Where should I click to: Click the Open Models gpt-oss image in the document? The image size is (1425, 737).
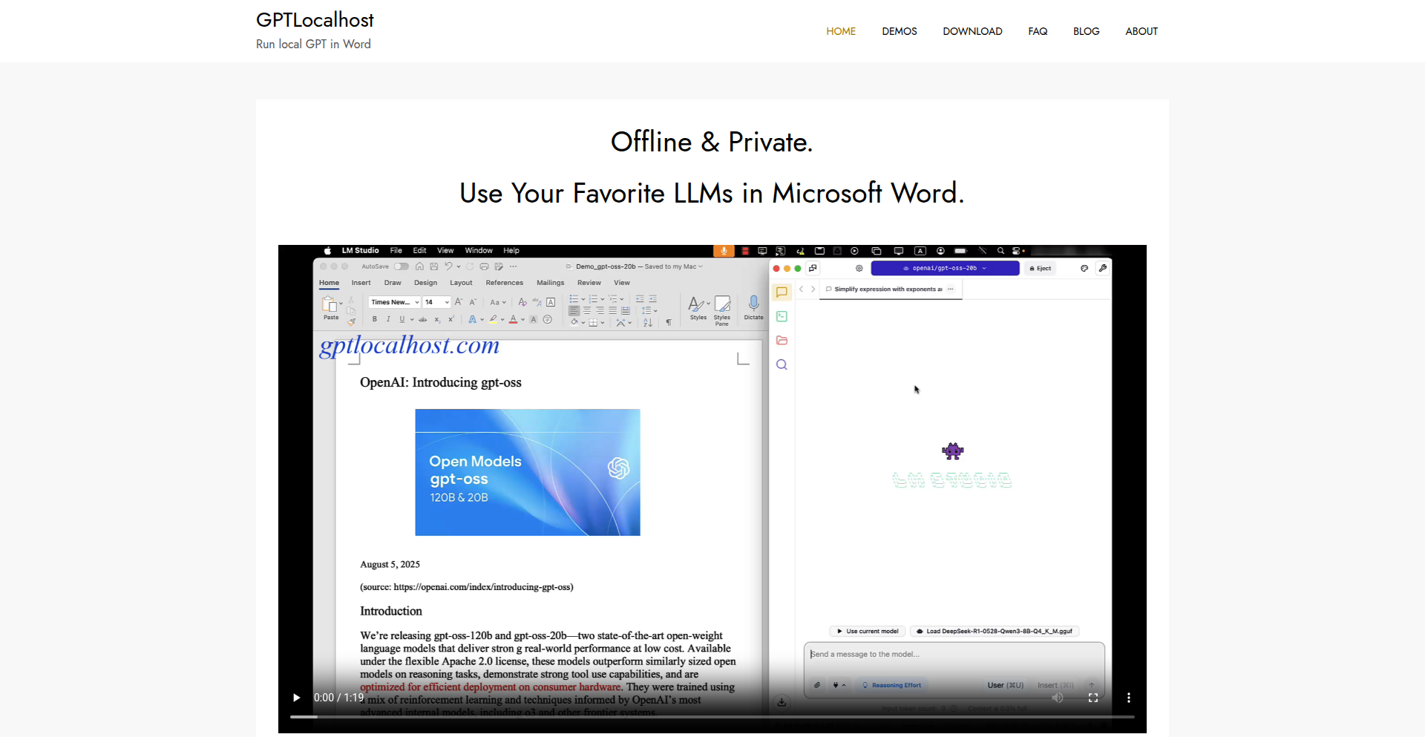(528, 472)
